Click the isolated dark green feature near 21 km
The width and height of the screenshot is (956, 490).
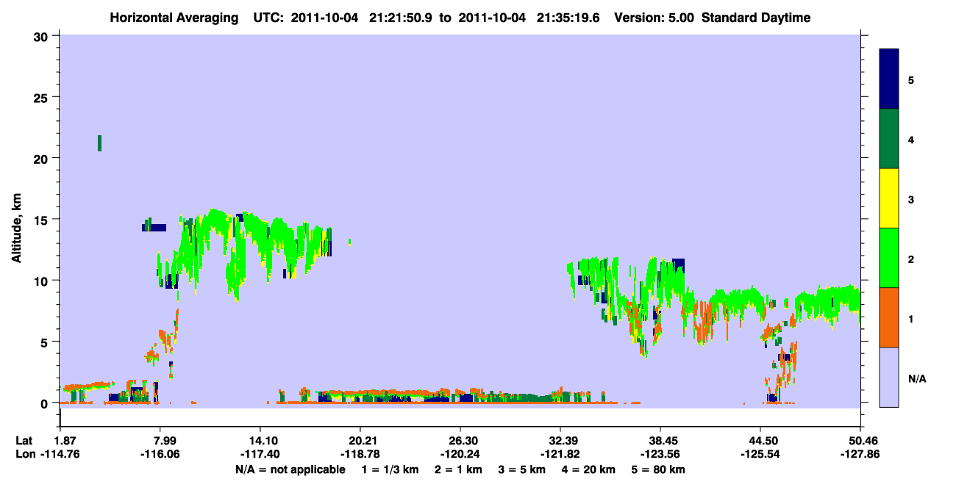[99, 143]
